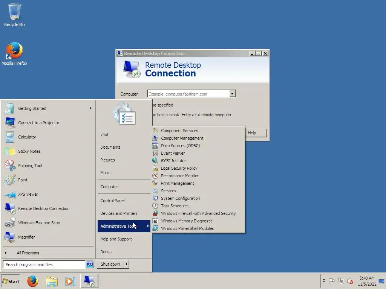Viewport: 386px width, 289px height.
Task: Open the Sticky Notes icon
Action: [10, 151]
